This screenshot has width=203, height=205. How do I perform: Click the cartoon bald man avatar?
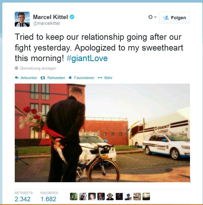[110, 196]
